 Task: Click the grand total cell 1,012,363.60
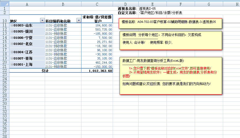point(97,71)
